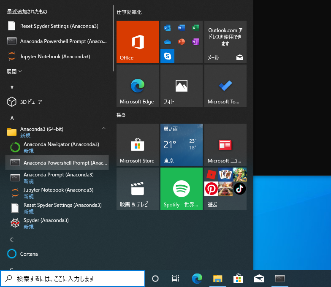Open the 映画 & テレビ tile
Viewport: 331px width, 287px height.
(x=137, y=189)
